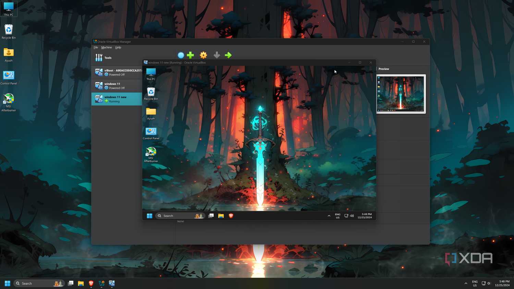Open the Help menu in VirtualBox Manager
The height and width of the screenshot is (289, 514).
pos(118,47)
